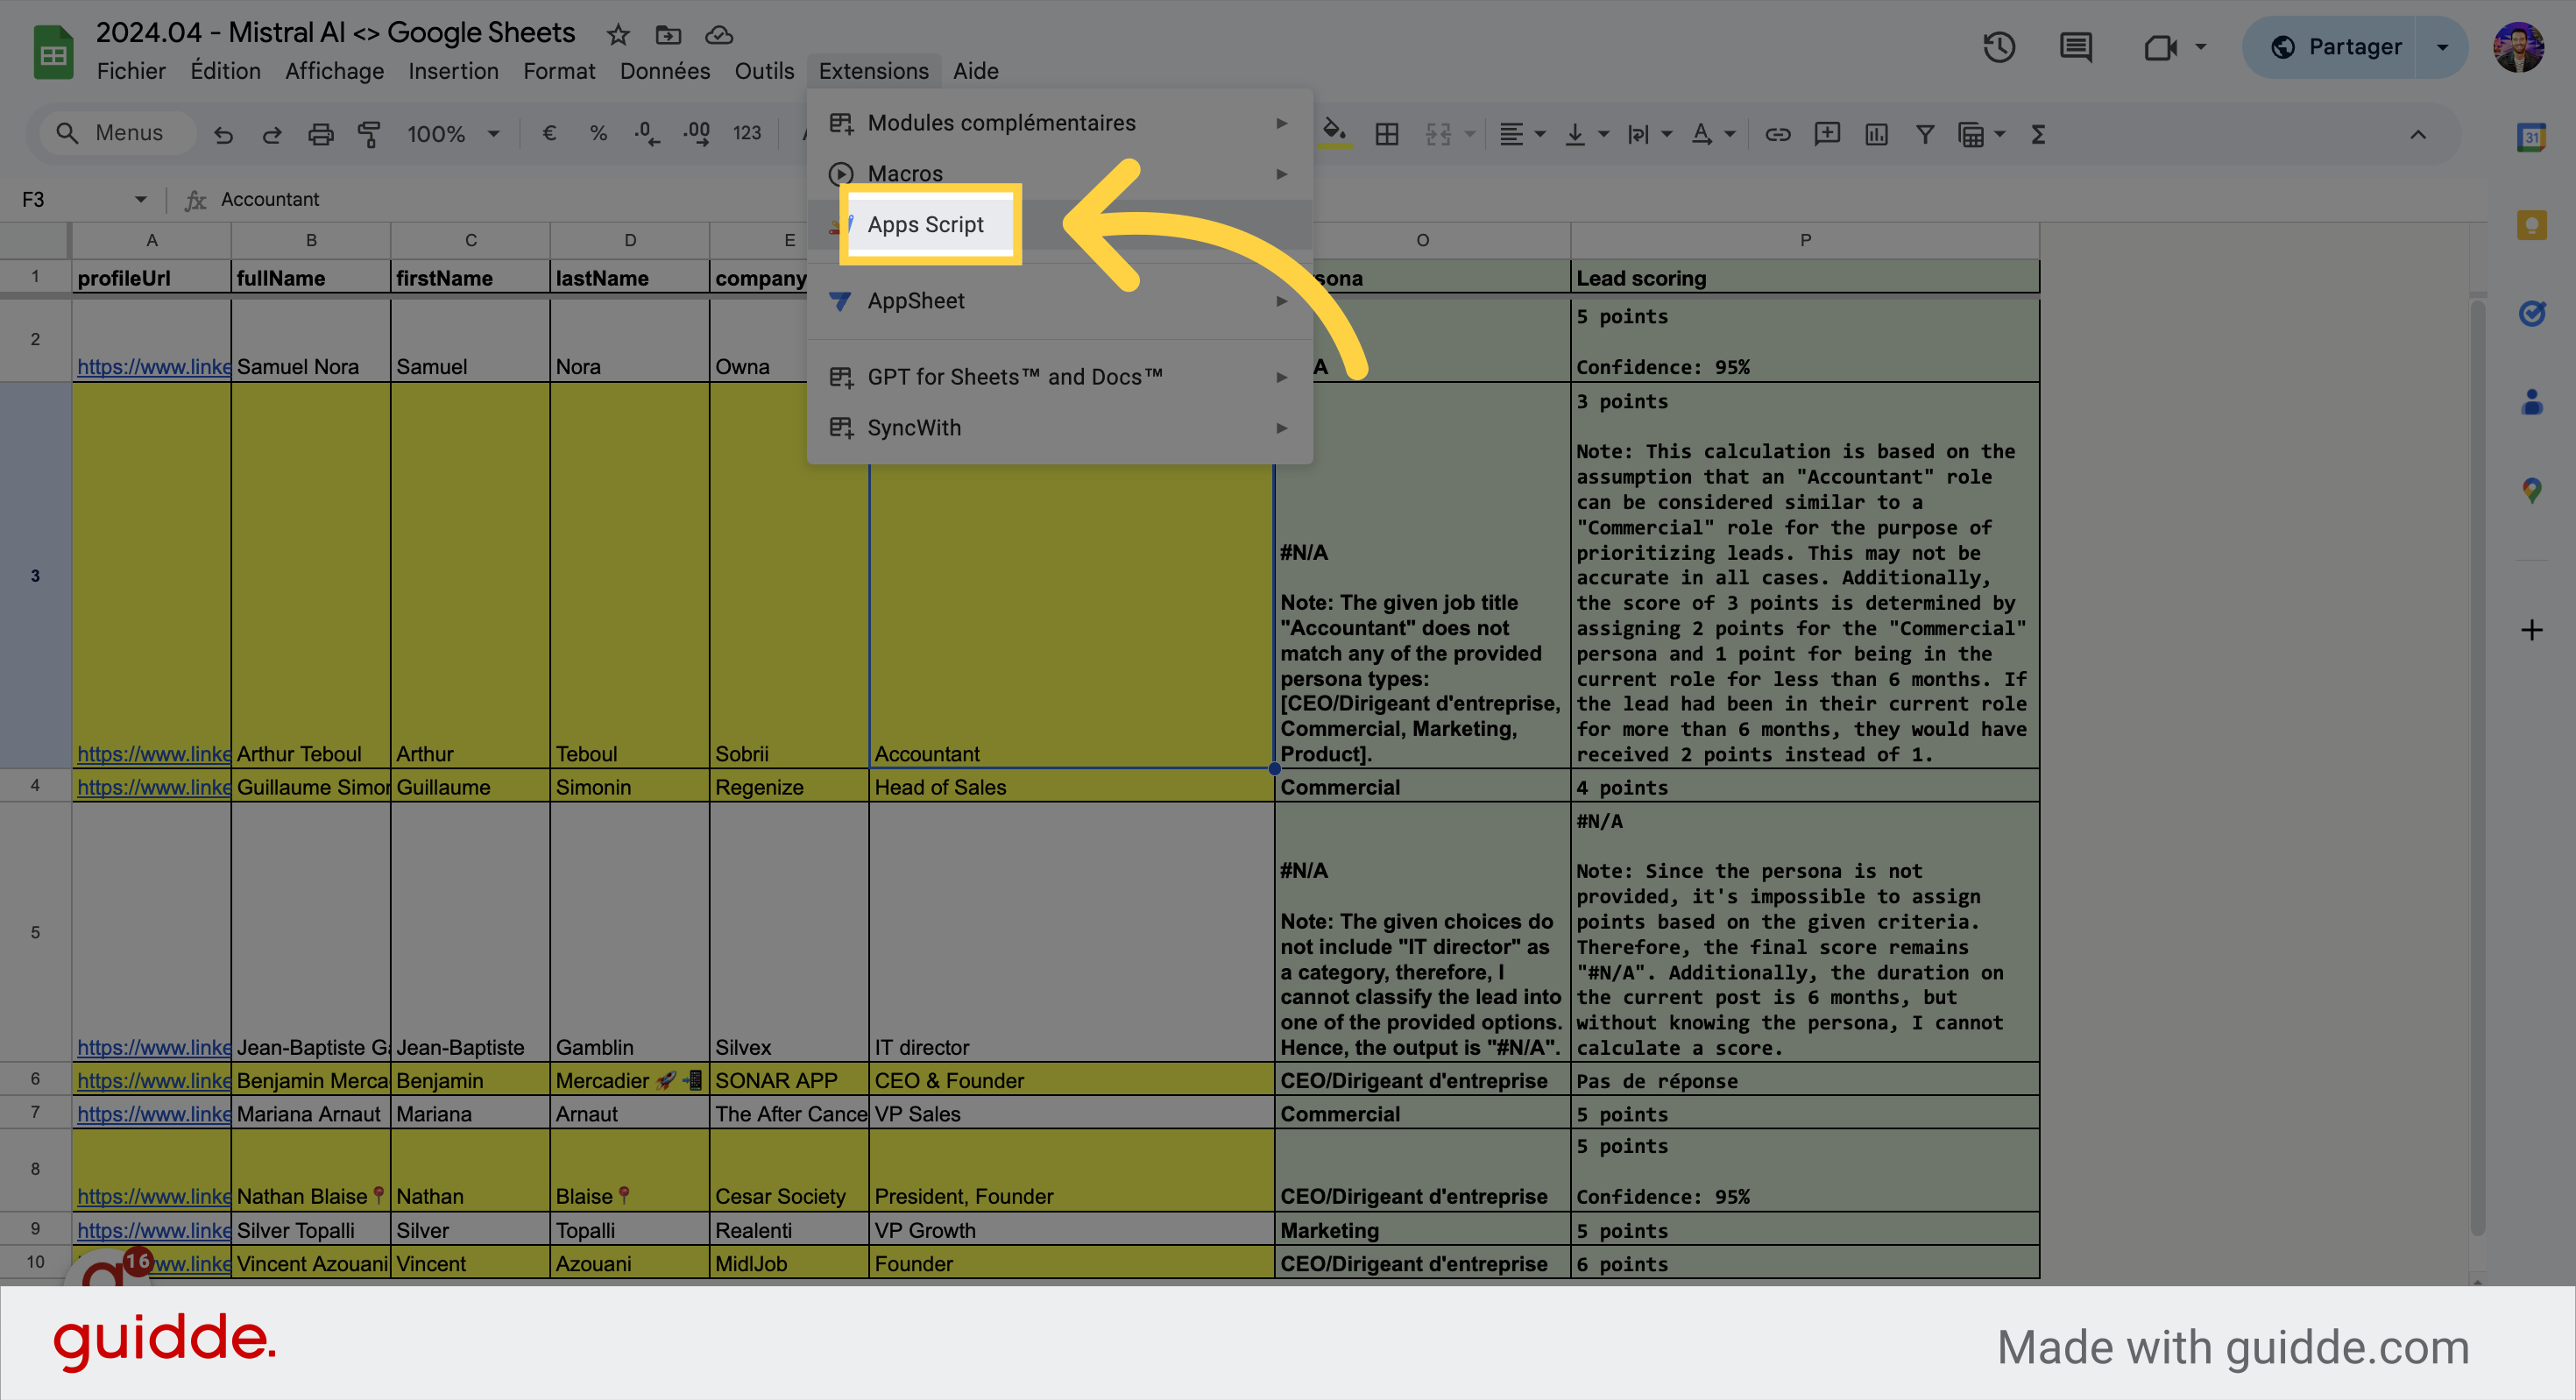Viewport: 2576px width, 1400px height.
Task: Open the fill color swatch picker
Action: click(x=1337, y=133)
